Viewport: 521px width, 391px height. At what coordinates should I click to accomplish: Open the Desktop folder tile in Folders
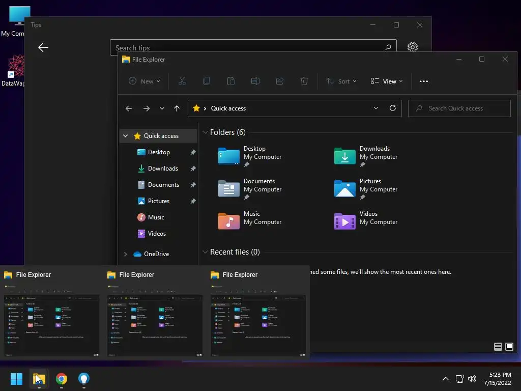250,156
